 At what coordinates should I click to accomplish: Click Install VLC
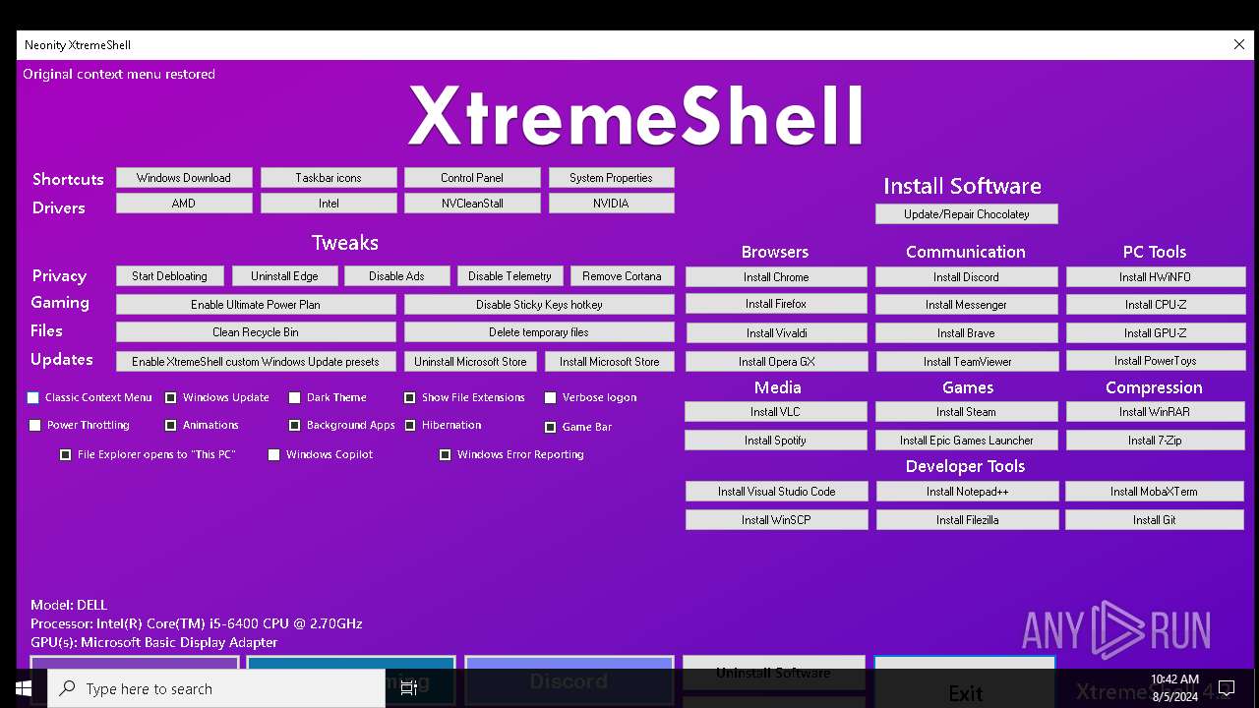776,412
